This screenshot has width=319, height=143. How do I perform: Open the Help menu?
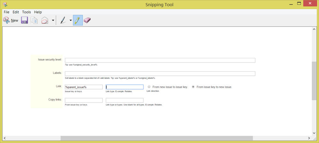tap(38, 12)
